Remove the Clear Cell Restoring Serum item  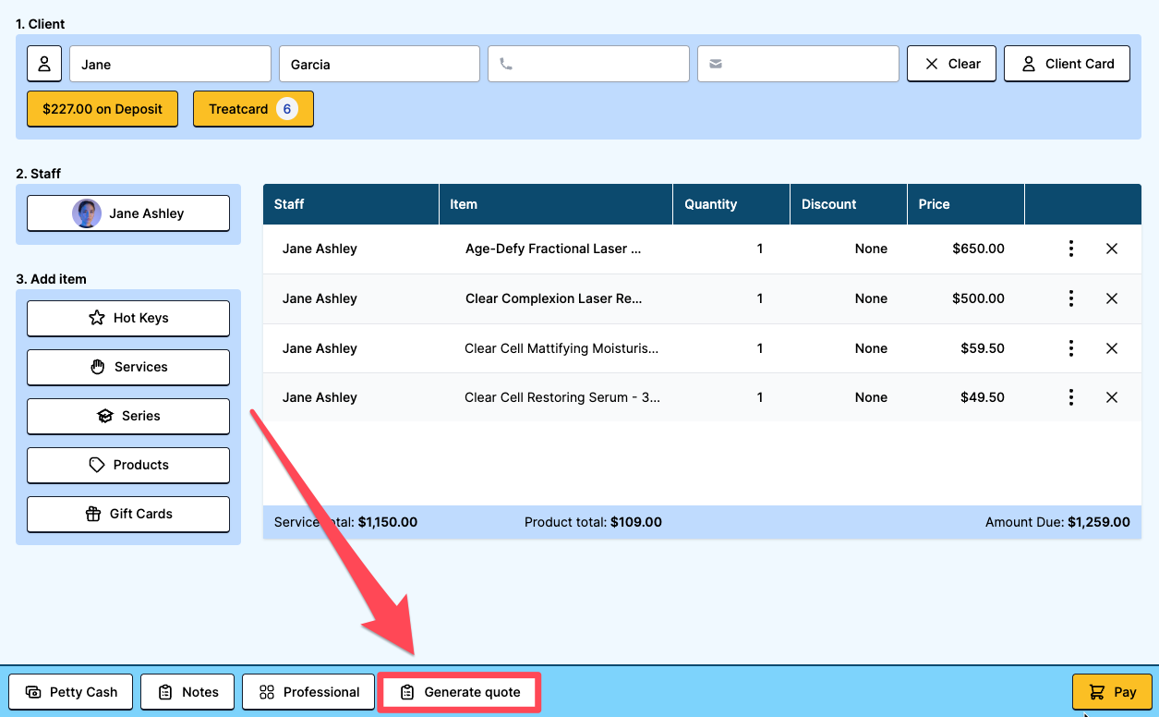point(1112,397)
